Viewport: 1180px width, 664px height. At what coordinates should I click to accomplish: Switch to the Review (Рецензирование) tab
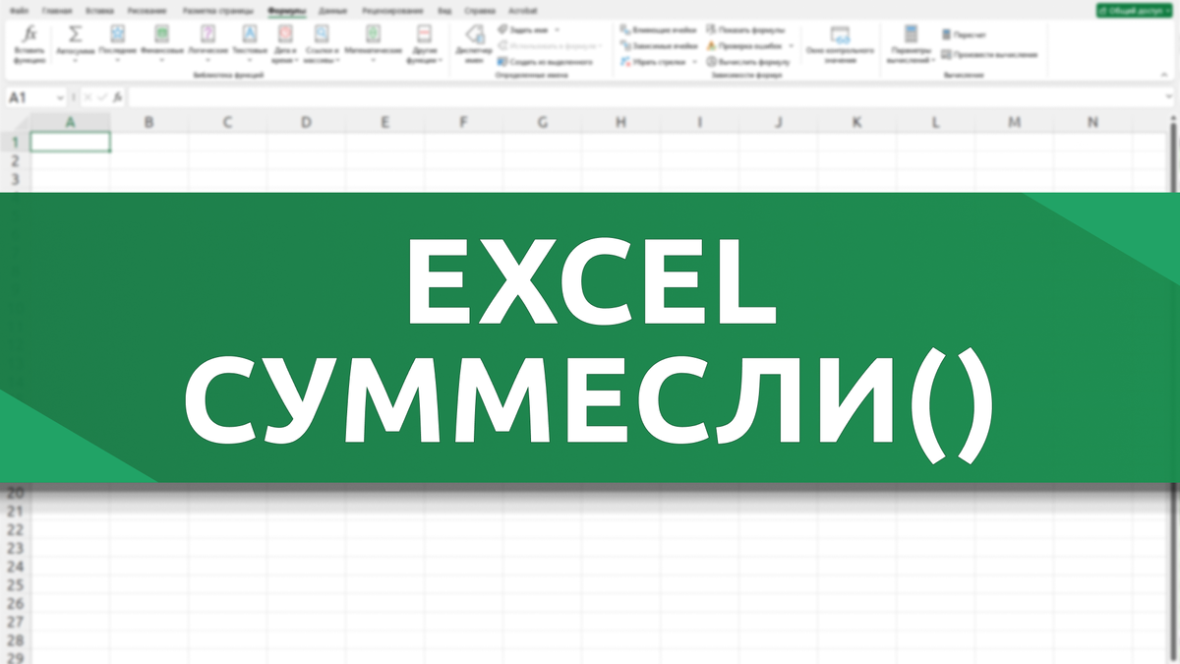[x=393, y=9]
